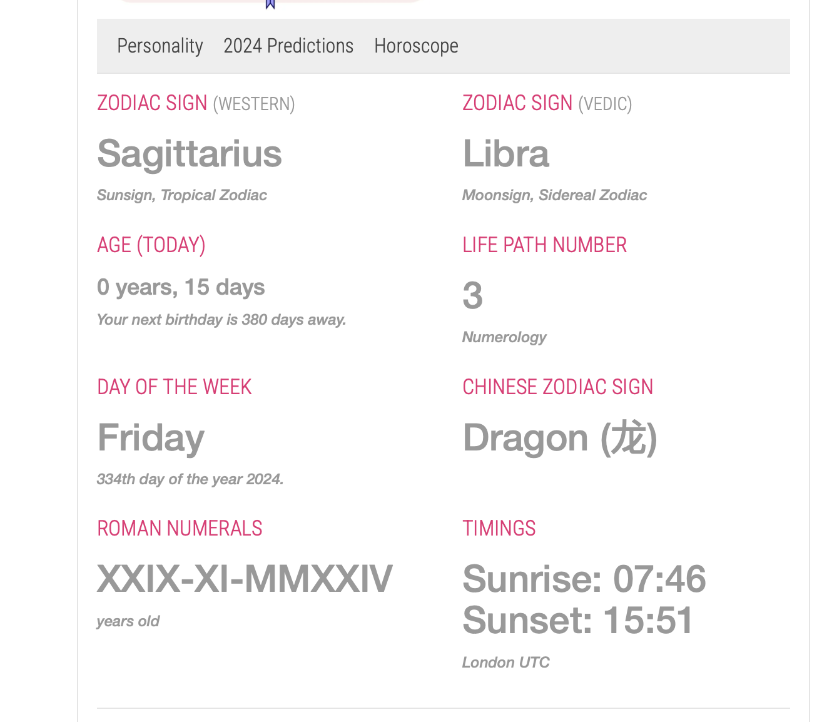Select the Libra moonsign text
Image resolution: width=817 pixels, height=722 pixels.
(x=505, y=154)
